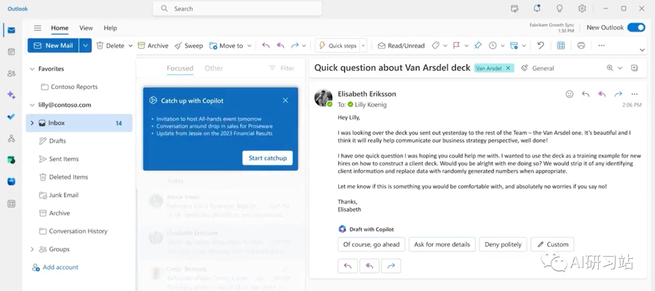This screenshot has height=291, width=655.
Task: Open Settings gear in title bar
Action: point(582,8)
